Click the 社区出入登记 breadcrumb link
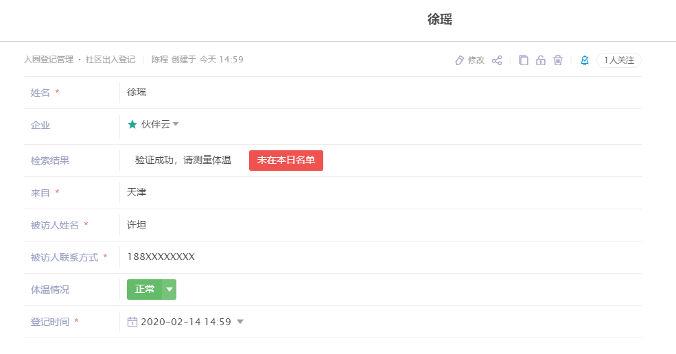The image size is (676, 354). pyautogui.click(x=110, y=60)
